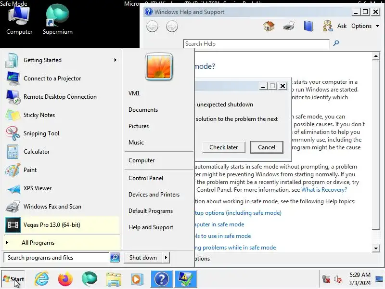Click the Back arrow in Help and Support
Image resolution: width=385 pixels, height=289 pixels.
click(152, 26)
